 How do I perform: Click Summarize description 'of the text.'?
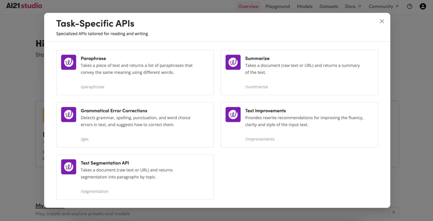pyautogui.click(x=255, y=72)
